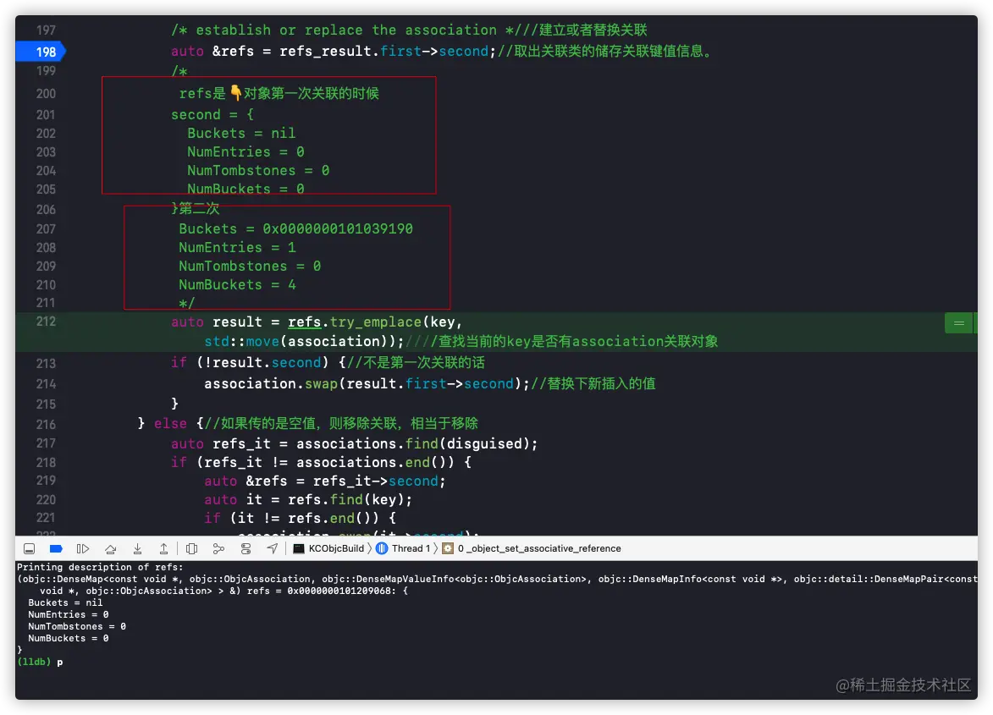Step over the current line
The image size is (993, 715).
110,548
